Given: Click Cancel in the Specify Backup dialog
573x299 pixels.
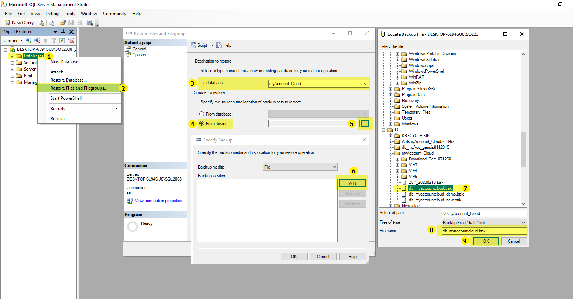Looking at the screenshot, I should (323, 257).
